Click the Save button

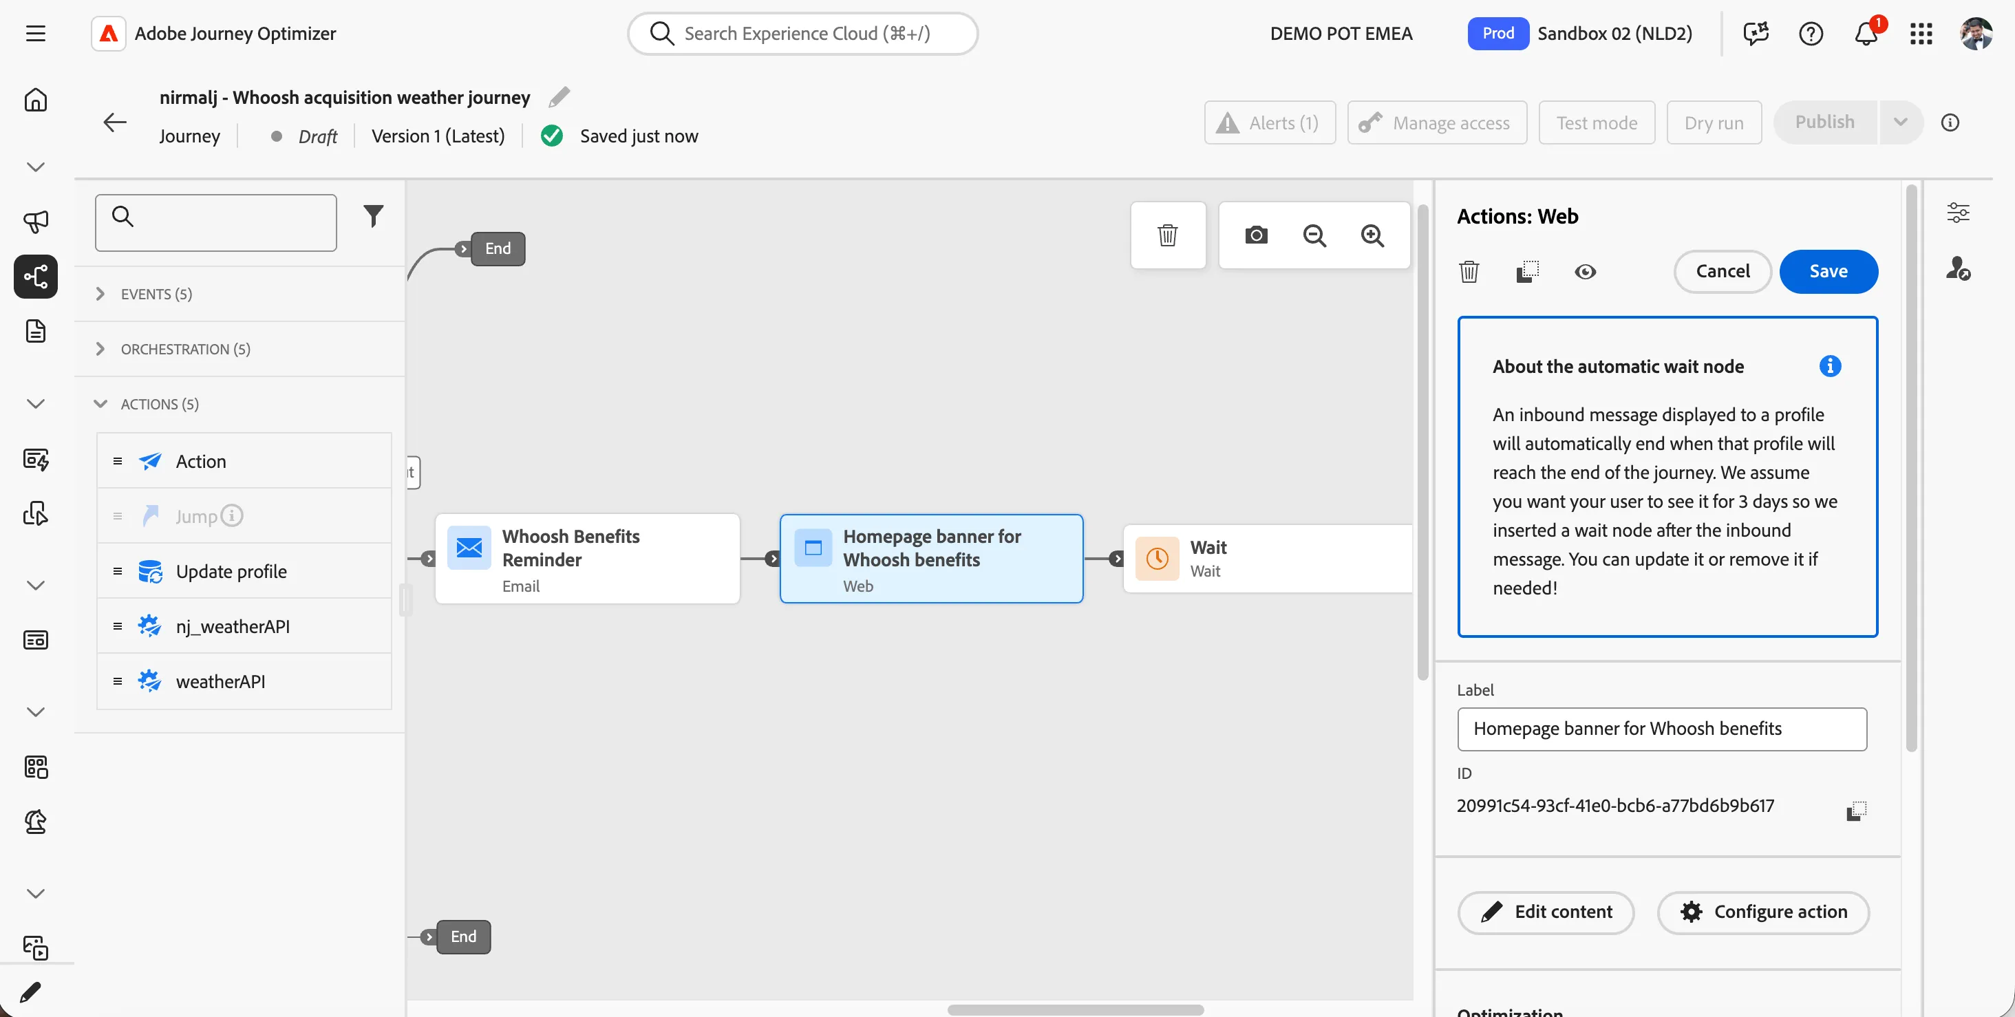[1828, 272]
